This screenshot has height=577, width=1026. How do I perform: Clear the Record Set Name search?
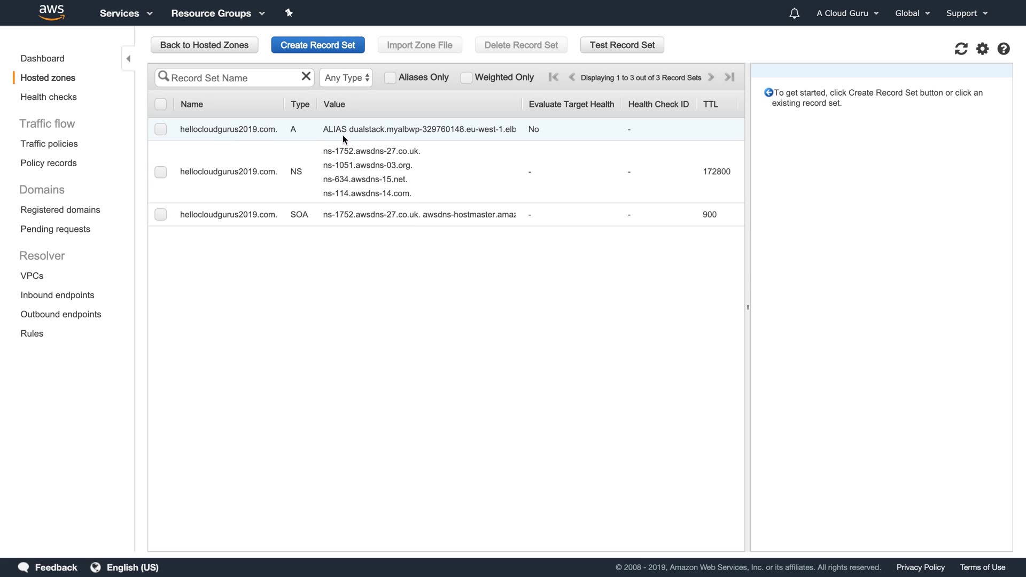click(x=306, y=76)
